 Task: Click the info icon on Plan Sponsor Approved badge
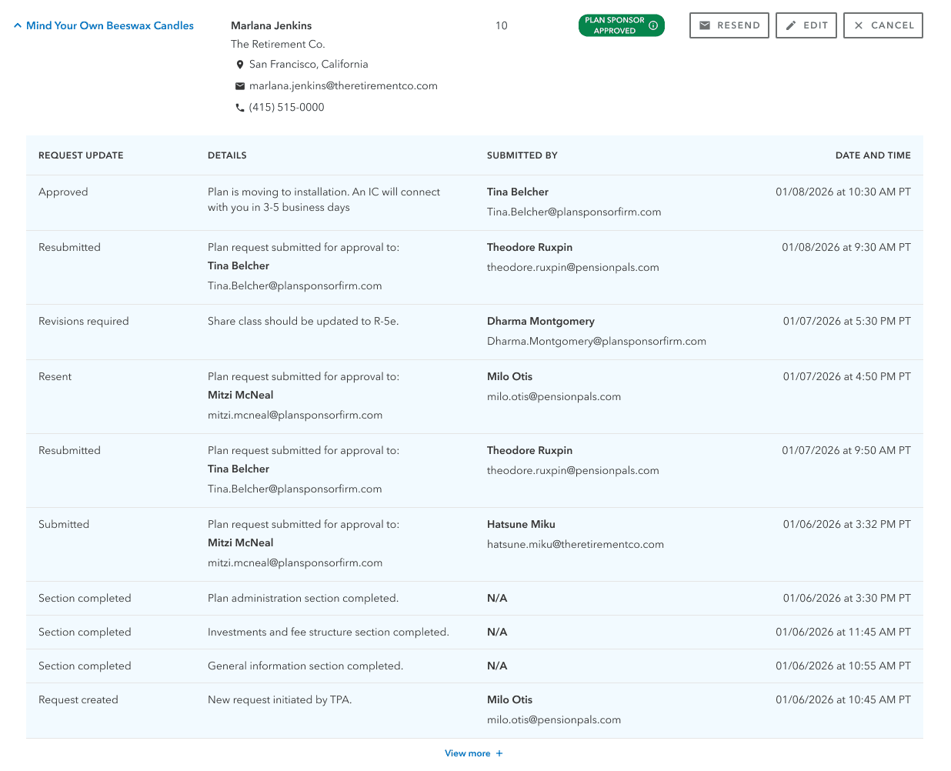[x=653, y=25]
